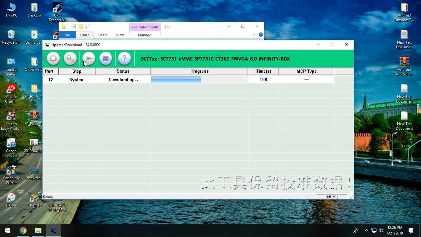The width and height of the screenshot is (421, 237).
Task: Open Canon My Printer shortcut
Action: 11,175
